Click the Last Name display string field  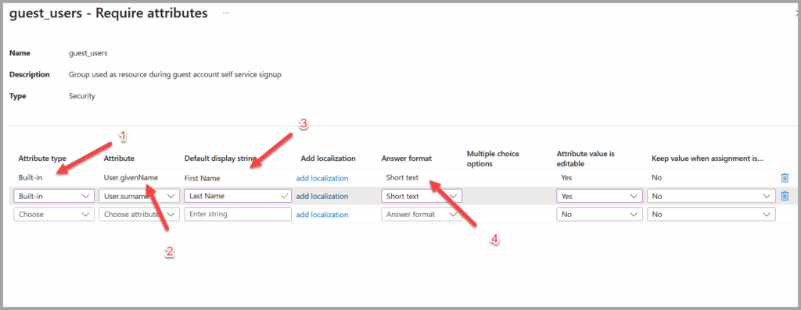238,196
